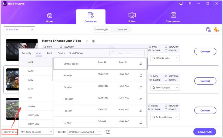Screen dimensions: 223x138
Task: Open the output folder icon
Action: click(x=108, y=132)
